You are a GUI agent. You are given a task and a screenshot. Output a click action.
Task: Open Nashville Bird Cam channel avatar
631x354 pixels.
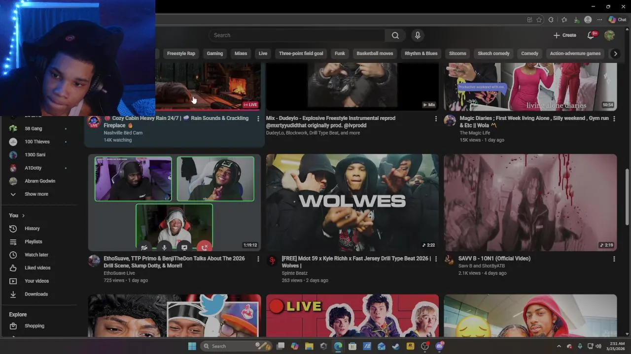[x=94, y=121]
